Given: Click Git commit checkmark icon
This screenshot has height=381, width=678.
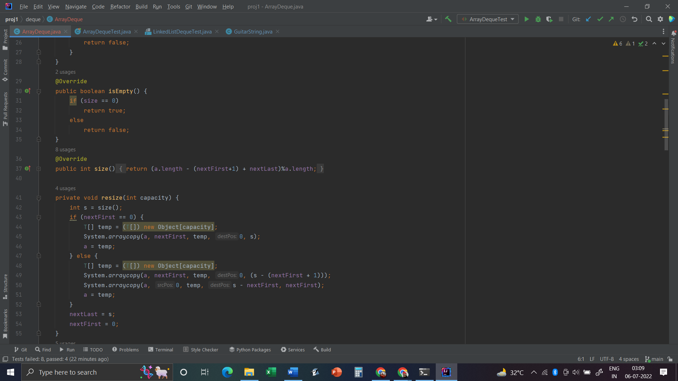Looking at the screenshot, I should click(x=600, y=19).
